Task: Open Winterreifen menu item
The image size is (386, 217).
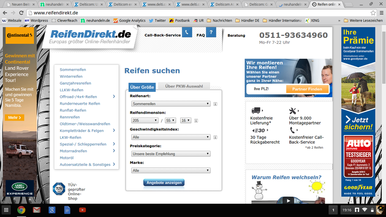Action: click(71, 76)
